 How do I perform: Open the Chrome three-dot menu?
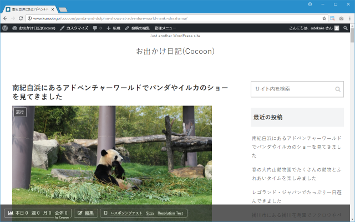click(x=350, y=18)
